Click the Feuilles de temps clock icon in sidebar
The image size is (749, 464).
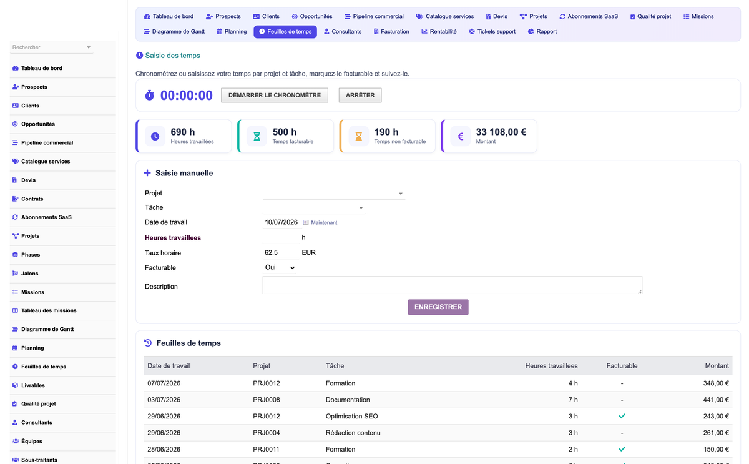(16, 367)
